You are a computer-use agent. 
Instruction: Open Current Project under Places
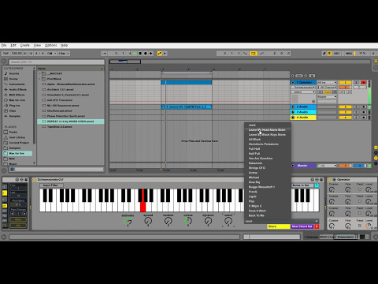[19, 143]
